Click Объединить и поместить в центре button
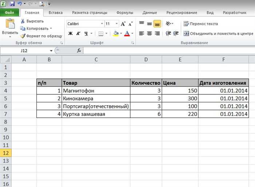This screenshot has width=255, height=187. [x=218, y=33]
